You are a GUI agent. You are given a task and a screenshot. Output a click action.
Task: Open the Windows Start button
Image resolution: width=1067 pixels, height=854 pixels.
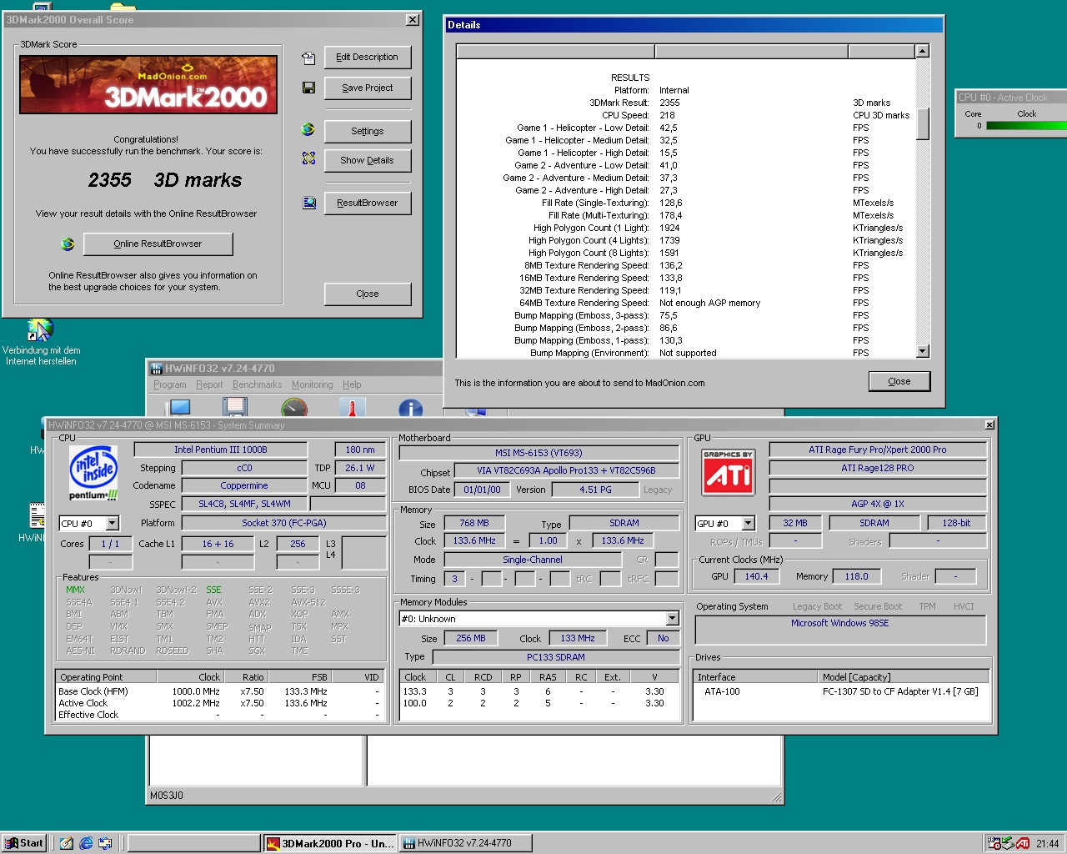click(x=24, y=843)
